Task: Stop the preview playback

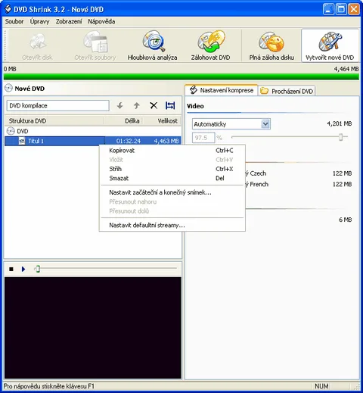Action: coord(11,269)
